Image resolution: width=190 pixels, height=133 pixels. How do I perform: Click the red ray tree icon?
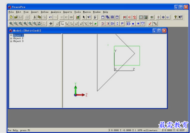click(135, 17)
